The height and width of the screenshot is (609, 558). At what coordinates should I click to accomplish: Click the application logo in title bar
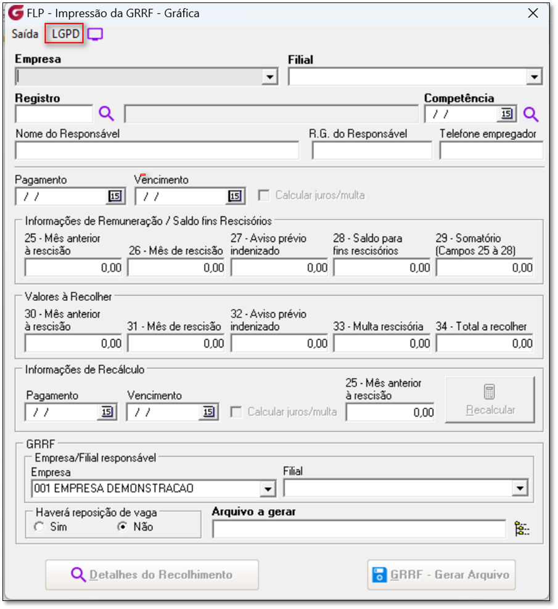tap(16, 13)
